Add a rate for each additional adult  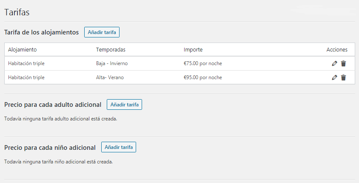[124, 105]
